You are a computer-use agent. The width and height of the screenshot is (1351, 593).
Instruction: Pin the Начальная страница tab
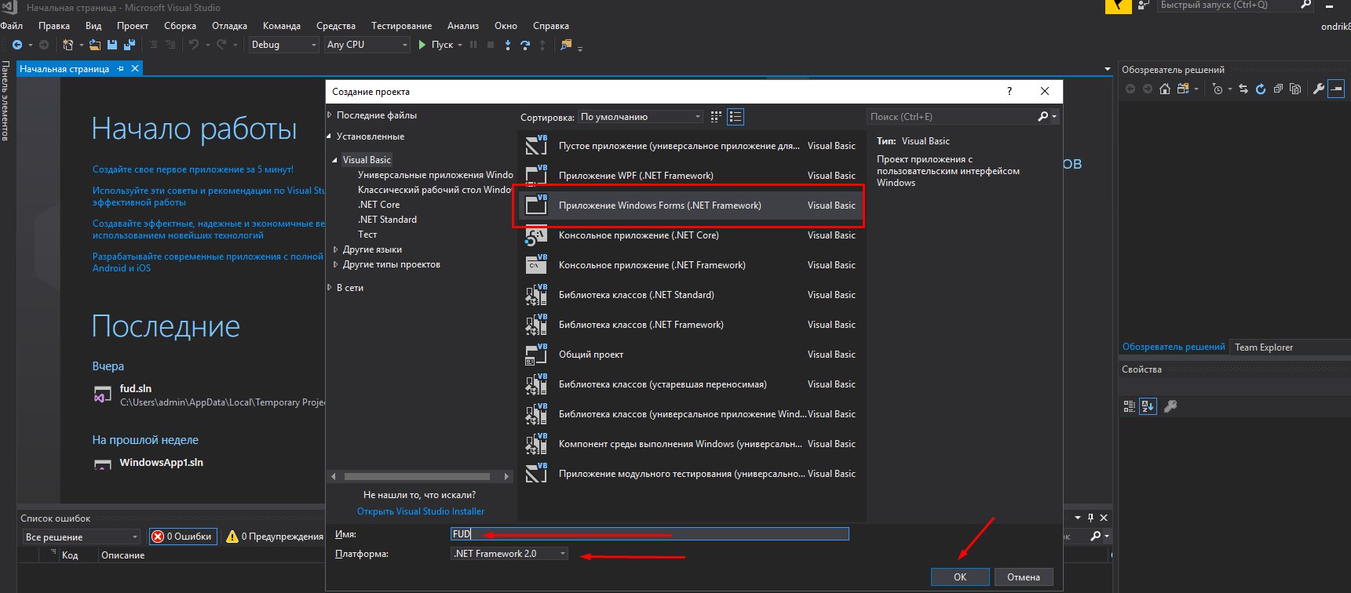(x=120, y=69)
